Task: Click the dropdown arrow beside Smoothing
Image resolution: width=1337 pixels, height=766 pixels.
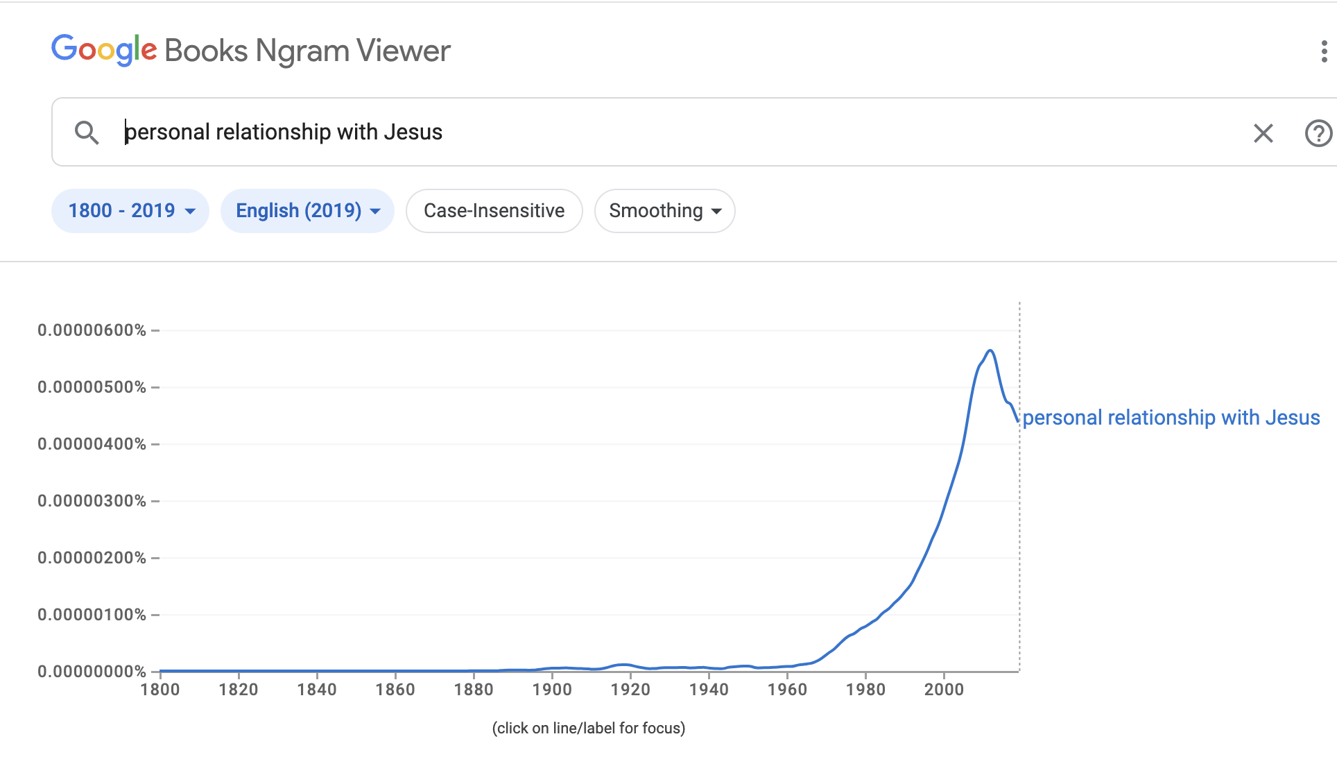Action: point(717,211)
